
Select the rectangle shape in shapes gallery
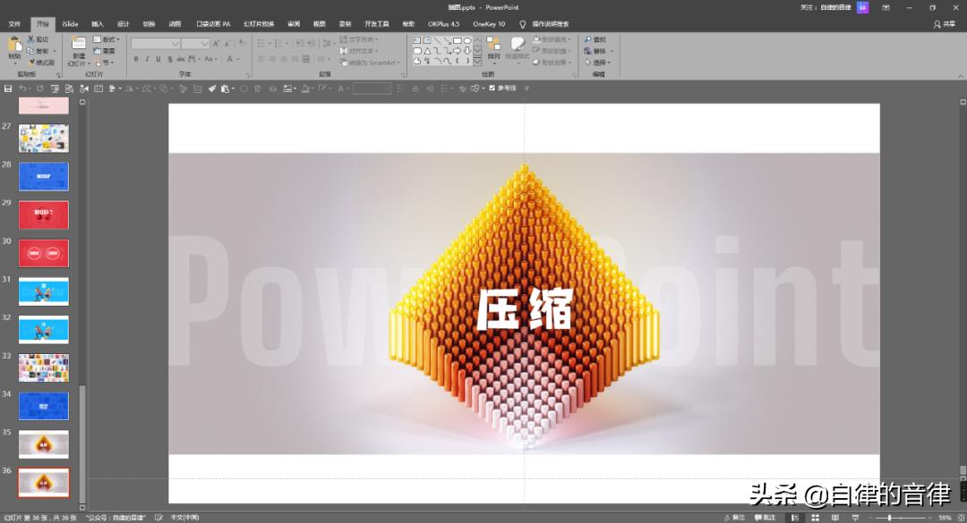click(x=457, y=40)
